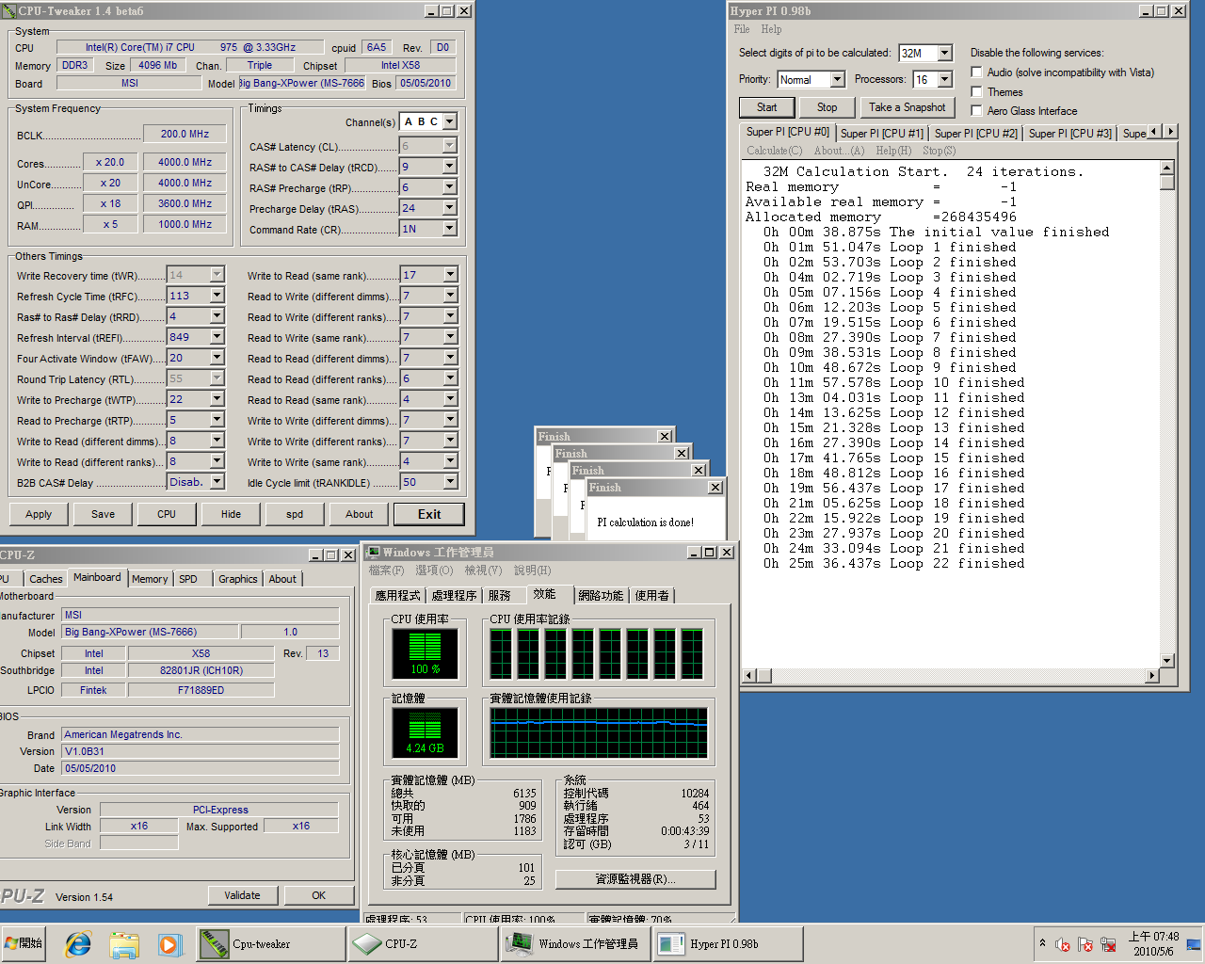This screenshot has width=1205, height=964.
Task: Open Help menu in Hyper PI
Action: pyautogui.click(x=771, y=29)
